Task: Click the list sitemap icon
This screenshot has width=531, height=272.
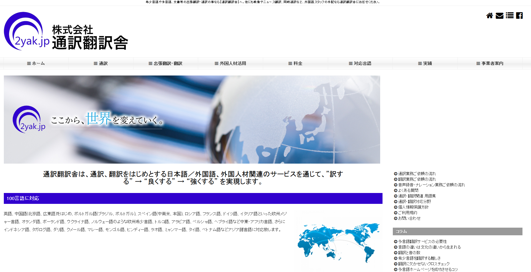Action: [510, 16]
